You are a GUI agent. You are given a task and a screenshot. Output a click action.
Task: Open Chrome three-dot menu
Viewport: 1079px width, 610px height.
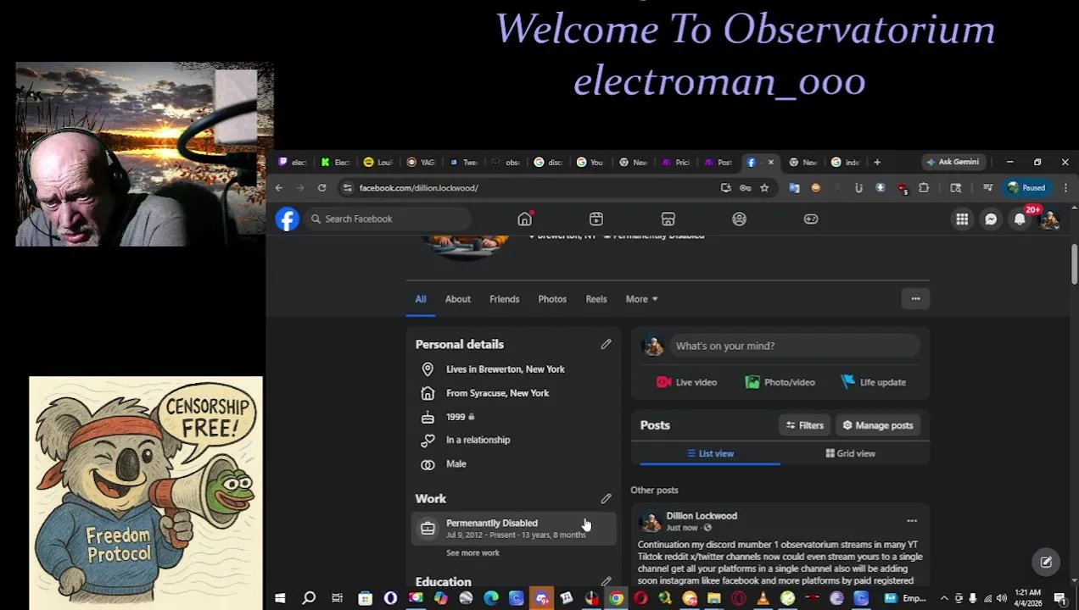[x=1065, y=188]
